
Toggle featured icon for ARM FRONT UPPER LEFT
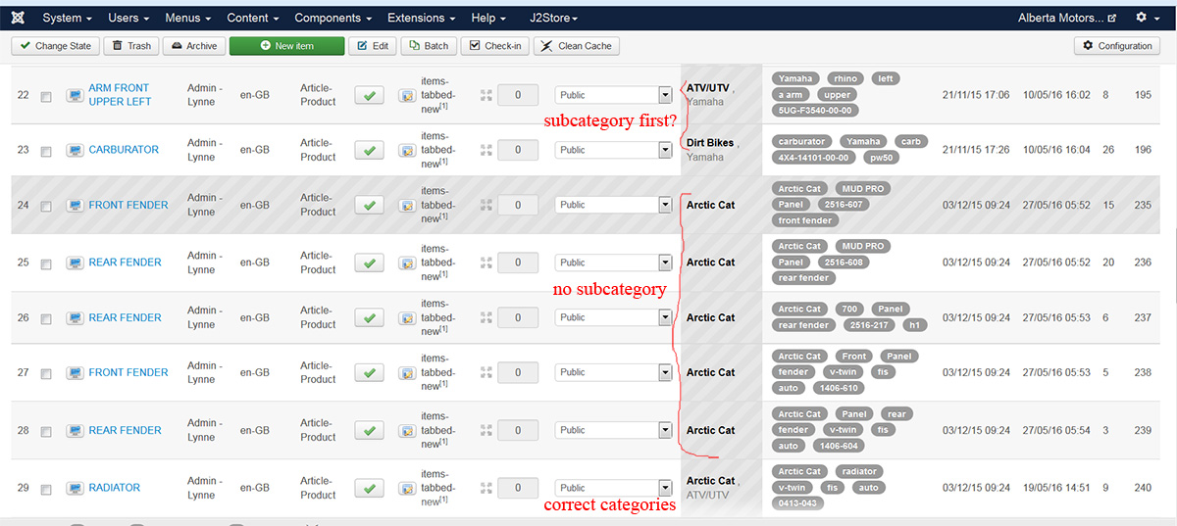coord(76,95)
